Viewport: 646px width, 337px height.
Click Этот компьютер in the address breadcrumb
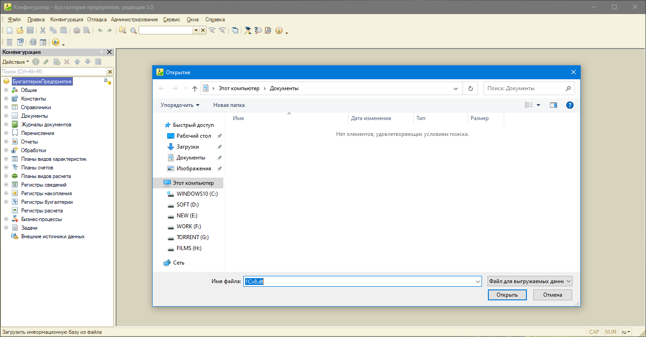click(239, 88)
